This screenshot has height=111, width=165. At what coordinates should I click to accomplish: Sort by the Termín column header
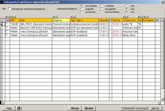click(117, 20)
